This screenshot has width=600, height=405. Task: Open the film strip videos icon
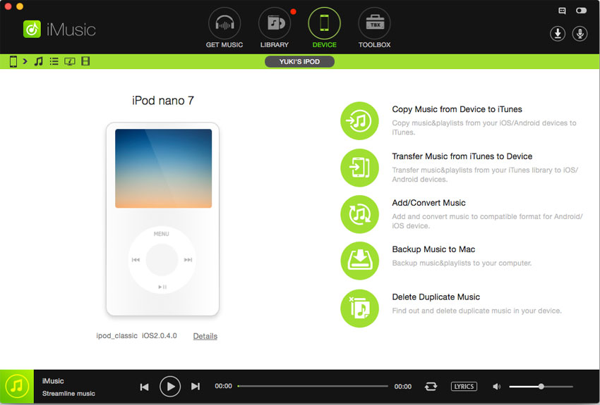(85, 61)
